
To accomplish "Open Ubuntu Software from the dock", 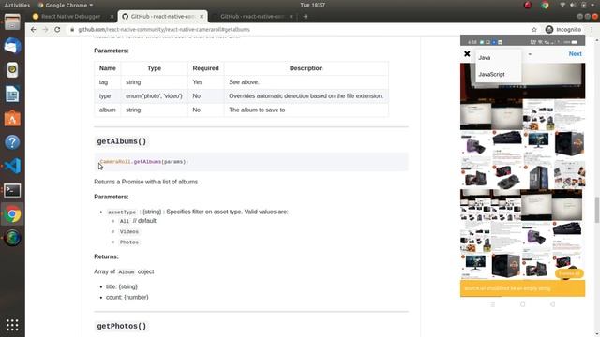I will [12, 118].
